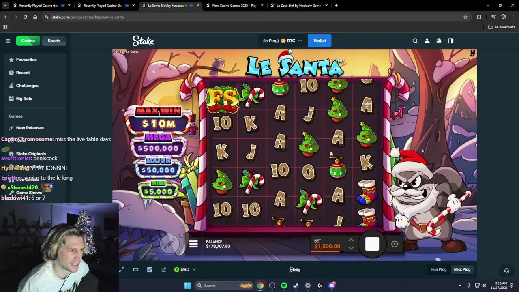Viewport: 519px width, 292px height.
Task: Switch to New Casino Games 2025 tab
Action: click(x=234, y=6)
